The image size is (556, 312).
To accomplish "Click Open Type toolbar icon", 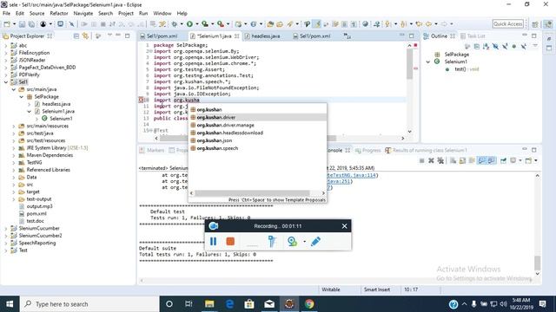I will tap(270, 24).
